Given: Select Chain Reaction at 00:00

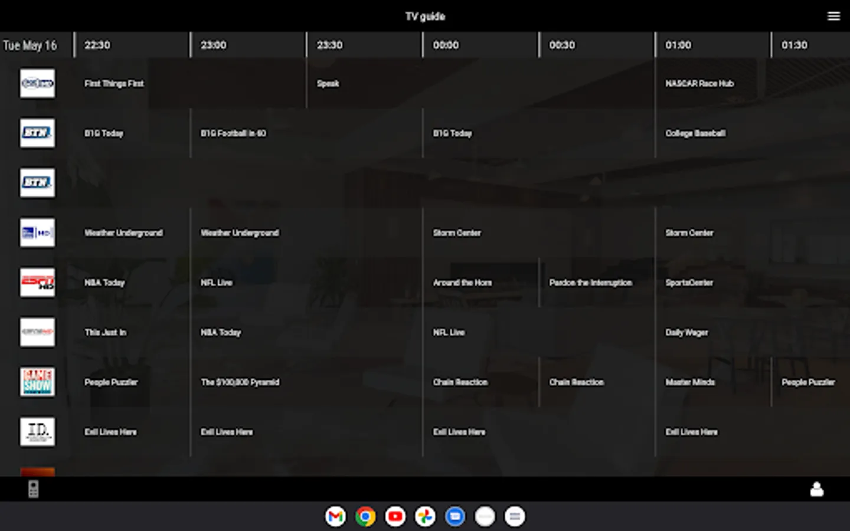Looking at the screenshot, I should tap(460, 382).
